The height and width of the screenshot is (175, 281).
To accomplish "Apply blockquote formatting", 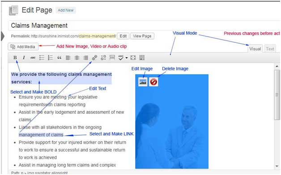I will (x=60, y=58).
